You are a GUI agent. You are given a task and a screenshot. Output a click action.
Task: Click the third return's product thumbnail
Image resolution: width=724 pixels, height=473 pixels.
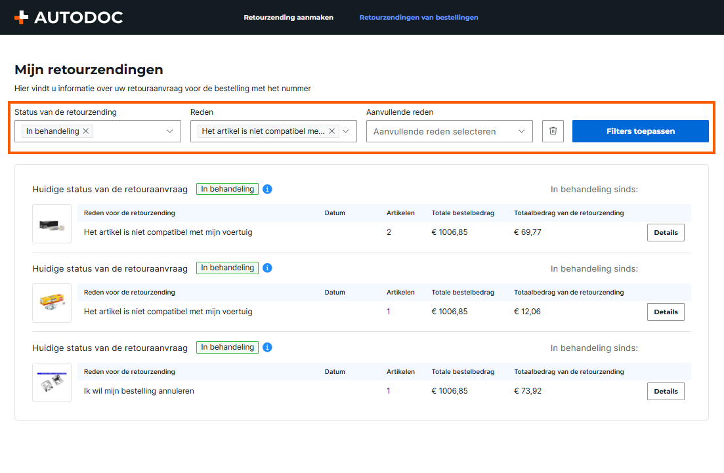52,382
